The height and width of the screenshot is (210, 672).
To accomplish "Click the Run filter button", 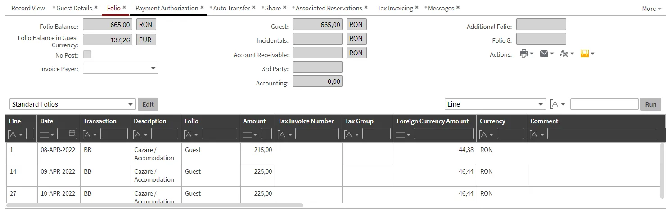I will click(x=651, y=104).
